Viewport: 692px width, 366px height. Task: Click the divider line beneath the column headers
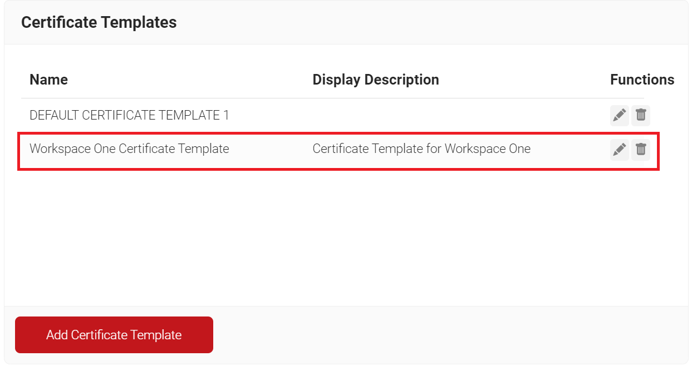point(334,98)
